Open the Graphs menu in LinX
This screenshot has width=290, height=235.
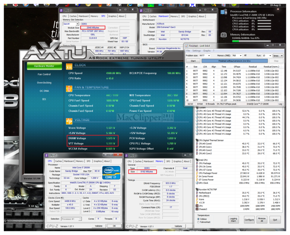pos(207,51)
